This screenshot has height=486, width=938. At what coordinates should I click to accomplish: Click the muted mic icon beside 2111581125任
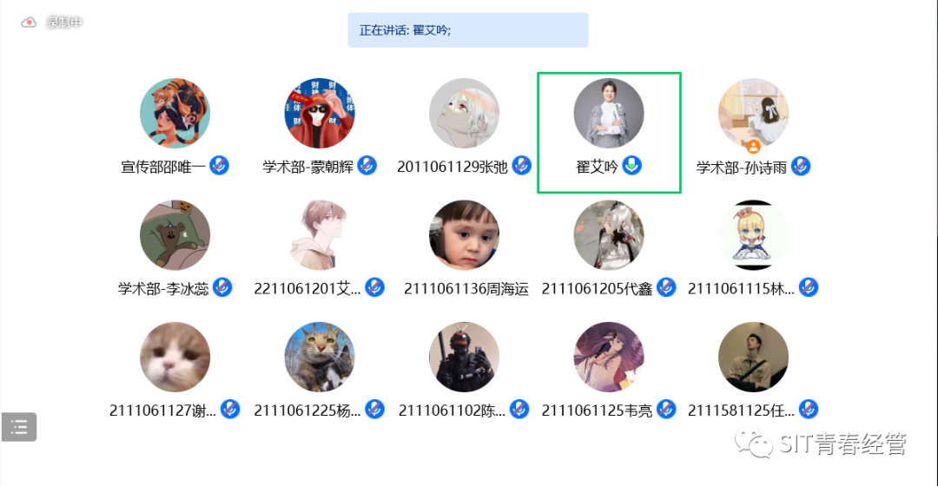coord(809,410)
